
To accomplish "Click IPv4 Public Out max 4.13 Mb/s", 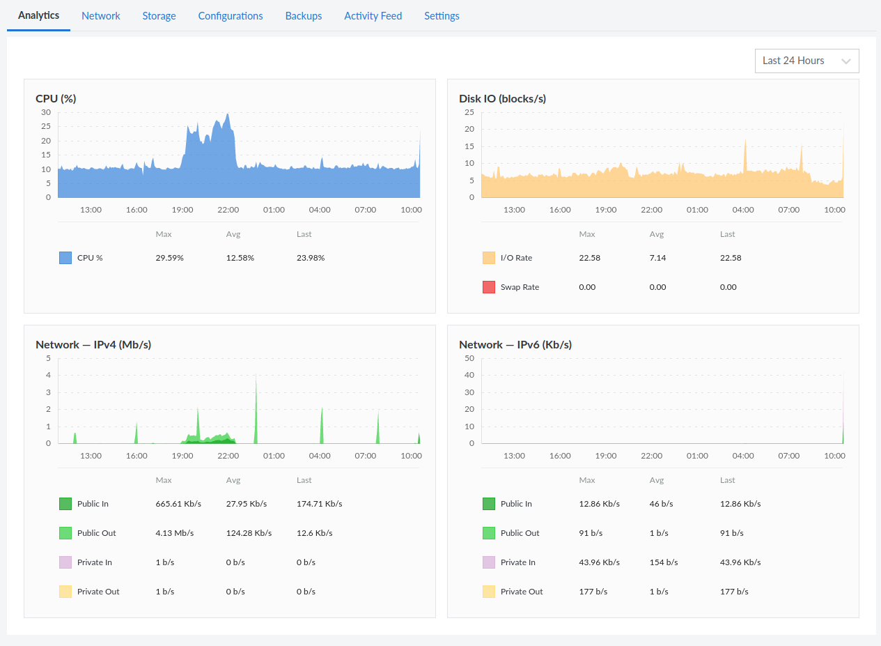I will (174, 533).
